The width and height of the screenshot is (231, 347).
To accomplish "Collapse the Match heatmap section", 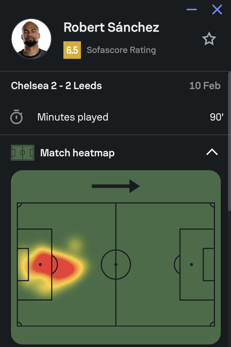I will (x=212, y=152).
